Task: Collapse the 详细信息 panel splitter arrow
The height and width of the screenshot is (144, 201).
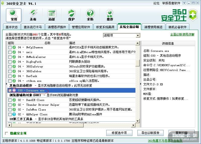Action: [x=140, y=84]
